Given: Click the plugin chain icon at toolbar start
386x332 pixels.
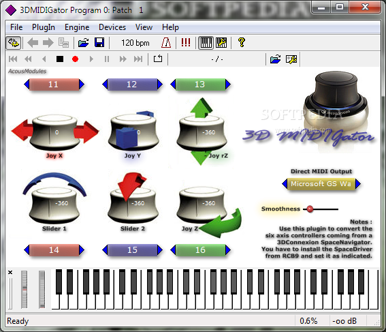Looking at the screenshot, I should 14,43.
